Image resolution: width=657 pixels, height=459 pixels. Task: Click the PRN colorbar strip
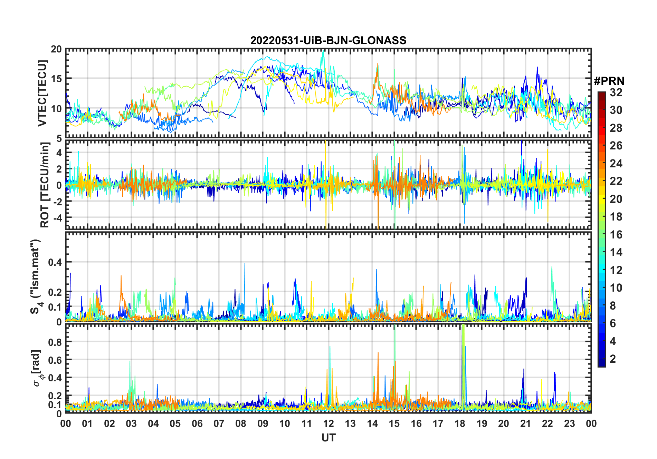pos(601,229)
